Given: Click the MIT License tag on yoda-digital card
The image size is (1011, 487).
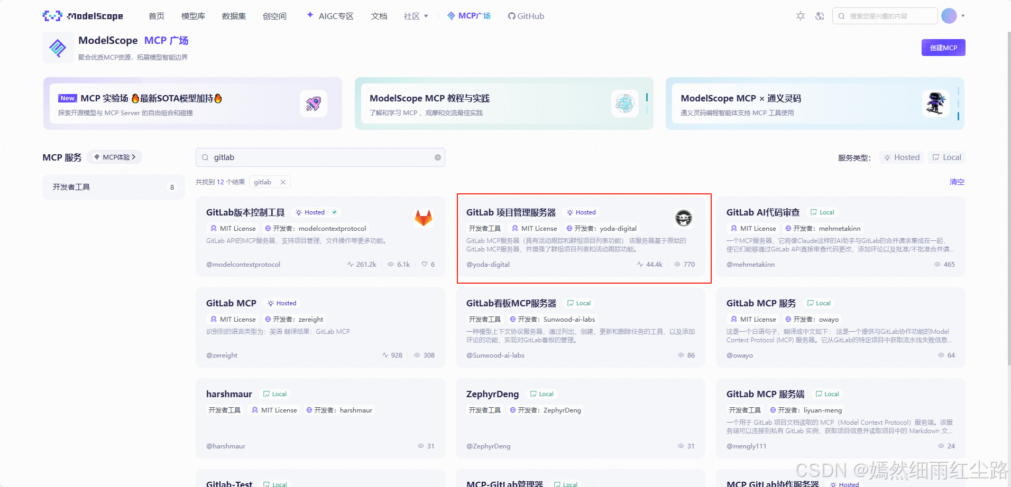Looking at the screenshot, I should pos(535,229).
